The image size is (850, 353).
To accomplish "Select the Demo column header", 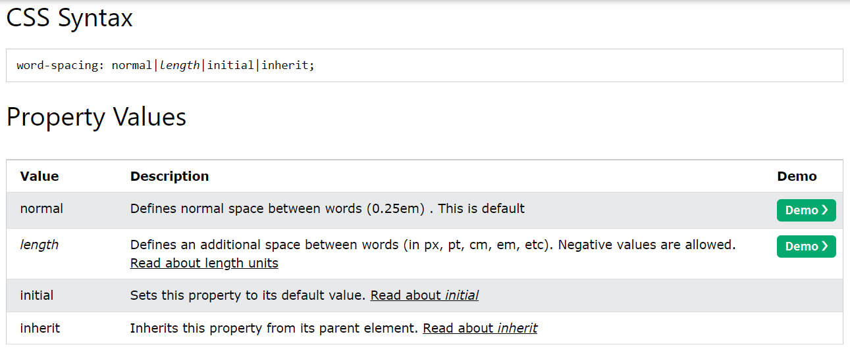I will point(797,176).
